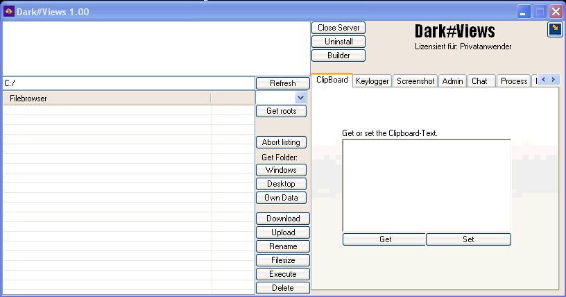Open the Screenshot tab
The image size is (566, 297).
pos(415,81)
